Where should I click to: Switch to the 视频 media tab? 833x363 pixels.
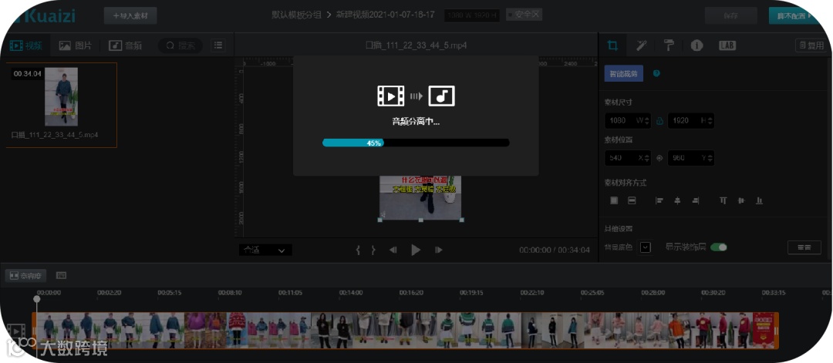tap(26, 45)
